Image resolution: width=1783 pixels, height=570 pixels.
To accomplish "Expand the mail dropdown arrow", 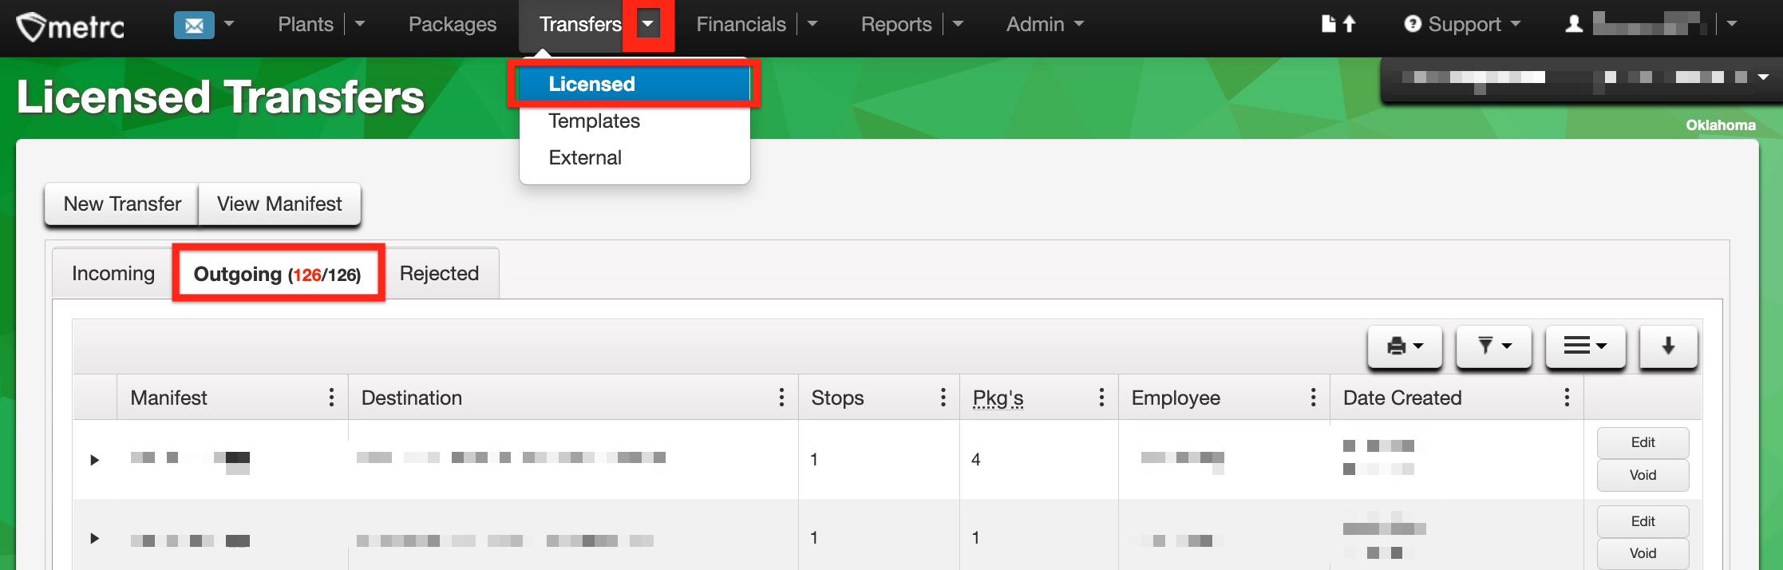I will (x=229, y=24).
